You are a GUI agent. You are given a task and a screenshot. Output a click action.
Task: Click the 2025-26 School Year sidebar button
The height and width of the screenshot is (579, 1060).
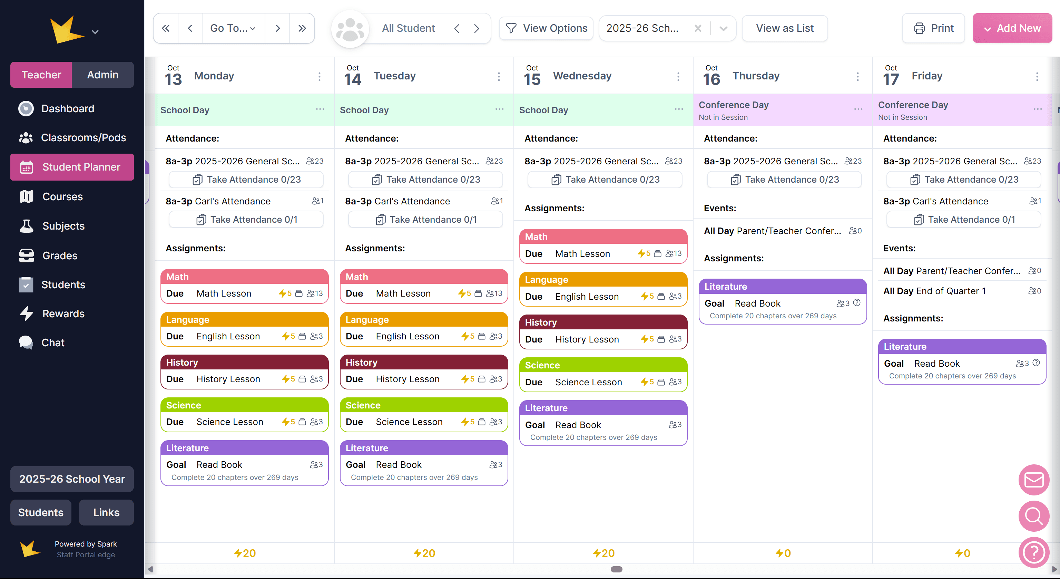72,479
